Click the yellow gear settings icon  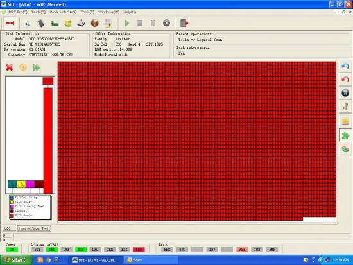tap(23, 67)
